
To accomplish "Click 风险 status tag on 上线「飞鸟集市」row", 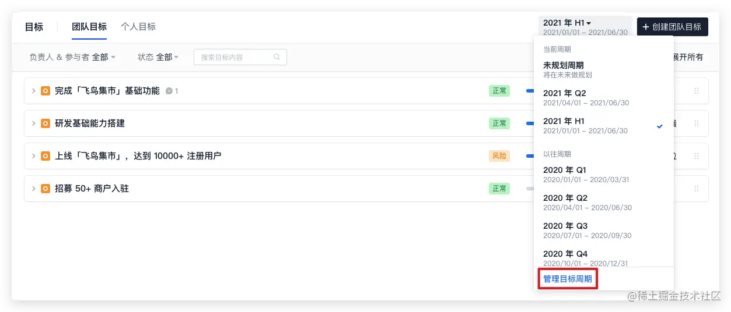I will pos(499,156).
